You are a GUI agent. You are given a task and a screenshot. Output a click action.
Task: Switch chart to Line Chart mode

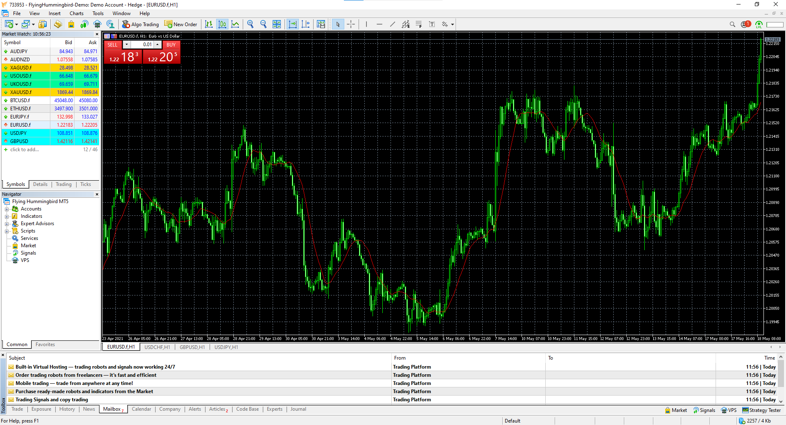click(x=235, y=25)
